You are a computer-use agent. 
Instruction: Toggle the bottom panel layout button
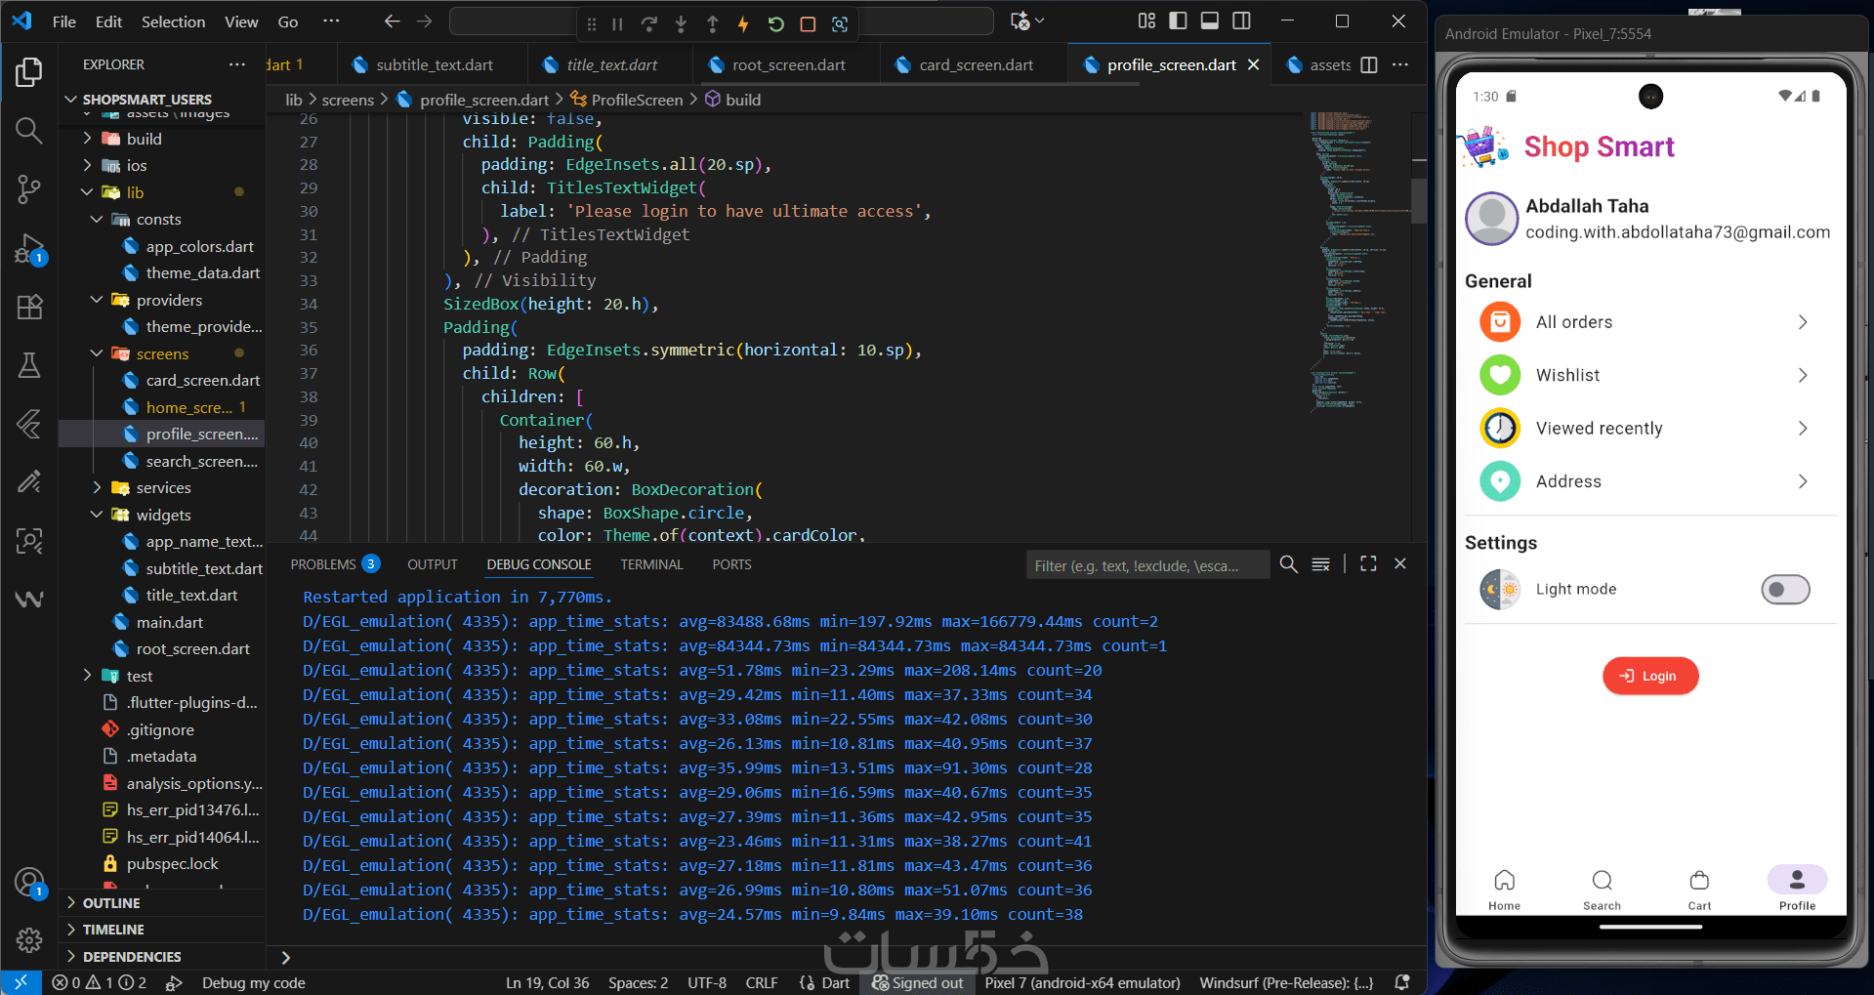1209,21
